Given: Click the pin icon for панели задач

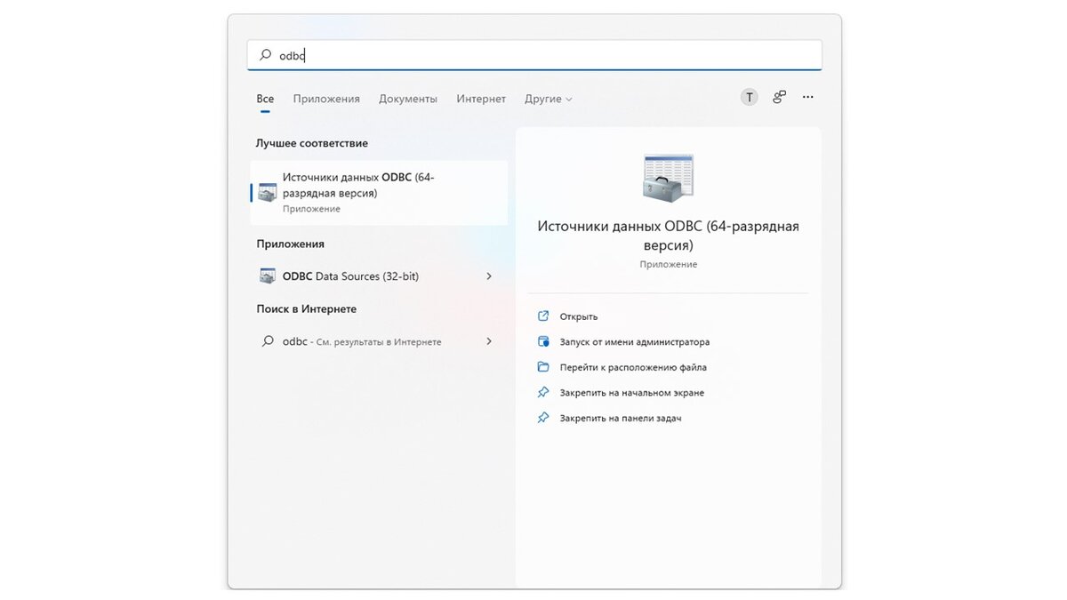Looking at the screenshot, I should pos(543,418).
